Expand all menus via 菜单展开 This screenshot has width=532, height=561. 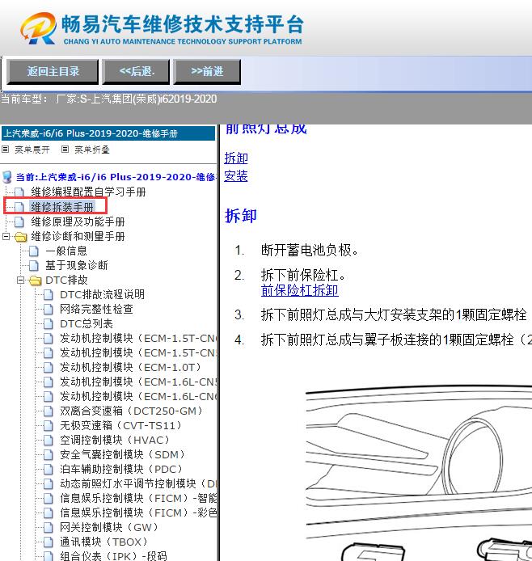32,150
